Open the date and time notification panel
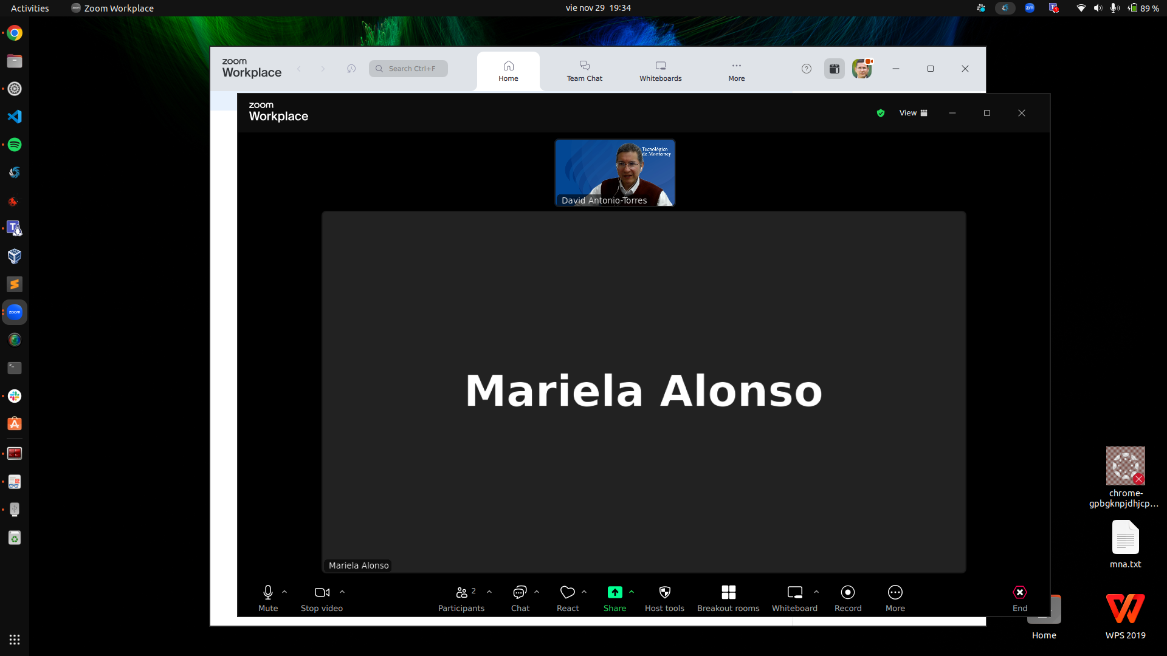The width and height of the screenshot is (1167, 656). click(598, 8)
